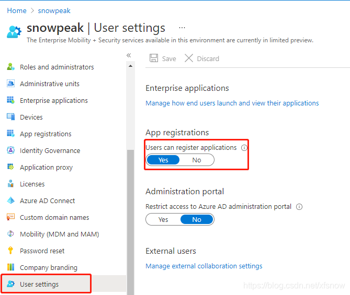
Task: Collapse the sidebar with the double chevron
Action: tap(129, 55)
